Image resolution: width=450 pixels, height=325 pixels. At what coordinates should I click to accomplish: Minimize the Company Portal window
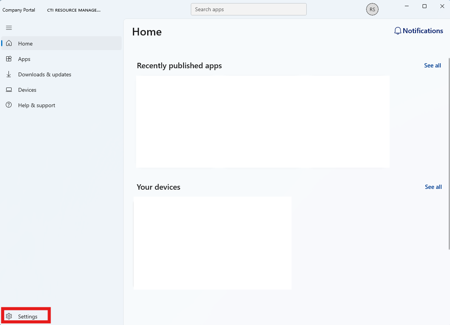click(407, 6)
